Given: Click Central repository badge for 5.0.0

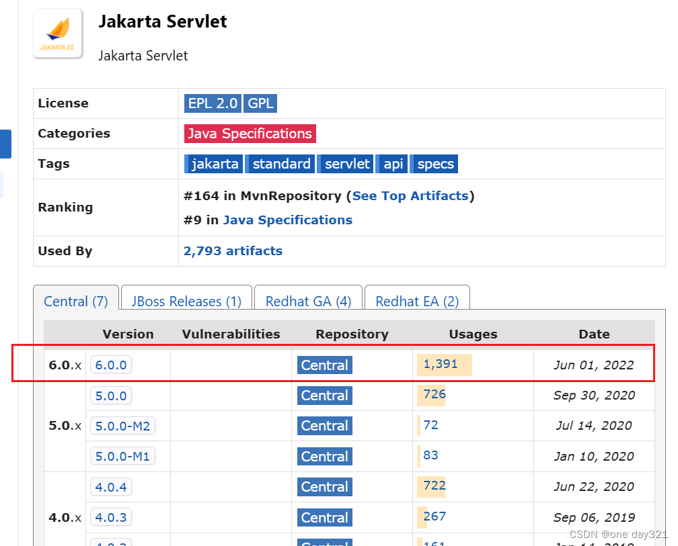Looking at the screenshot, I should (325, 396).
